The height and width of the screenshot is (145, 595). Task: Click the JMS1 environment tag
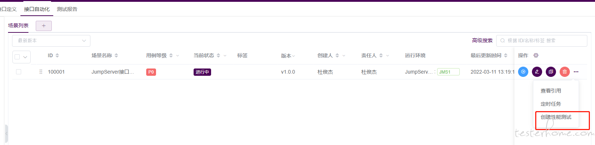(448, 72)
